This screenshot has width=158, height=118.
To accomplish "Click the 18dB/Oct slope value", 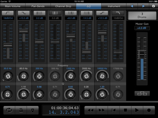I will (x=8, y=18).
